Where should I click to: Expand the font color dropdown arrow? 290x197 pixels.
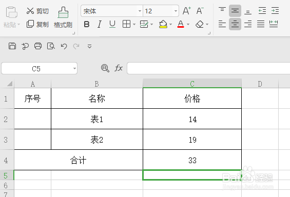pyautogui.click(x=188, y=25)
